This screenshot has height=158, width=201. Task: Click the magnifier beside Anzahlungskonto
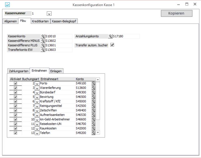[x=110, y=36]
